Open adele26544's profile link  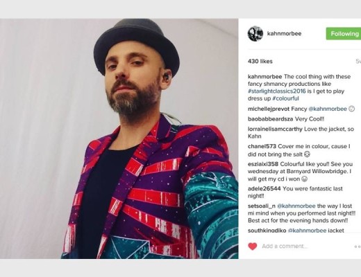point(264,188)
